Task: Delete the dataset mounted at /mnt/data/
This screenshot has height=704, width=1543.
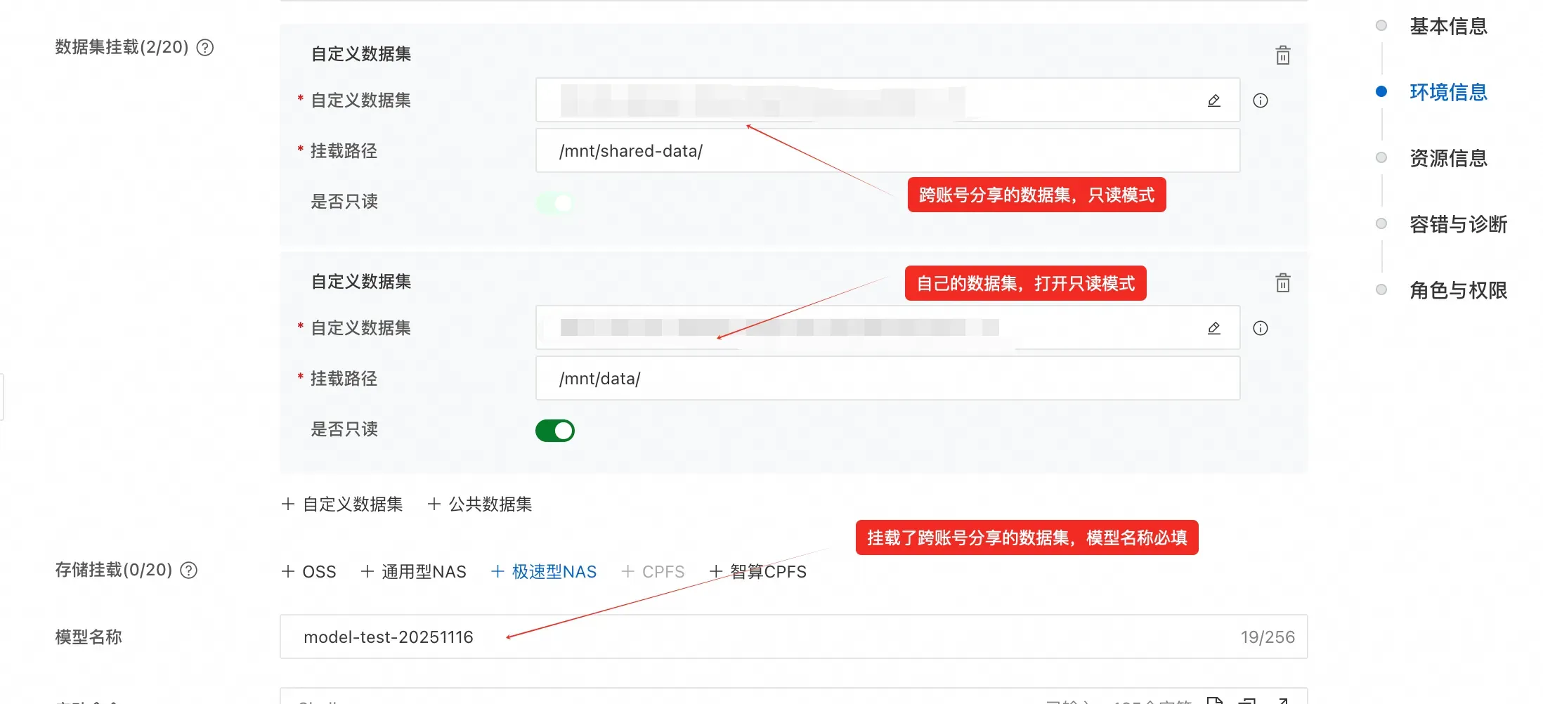Action: pyautogui.click(x=1283, y=282)
